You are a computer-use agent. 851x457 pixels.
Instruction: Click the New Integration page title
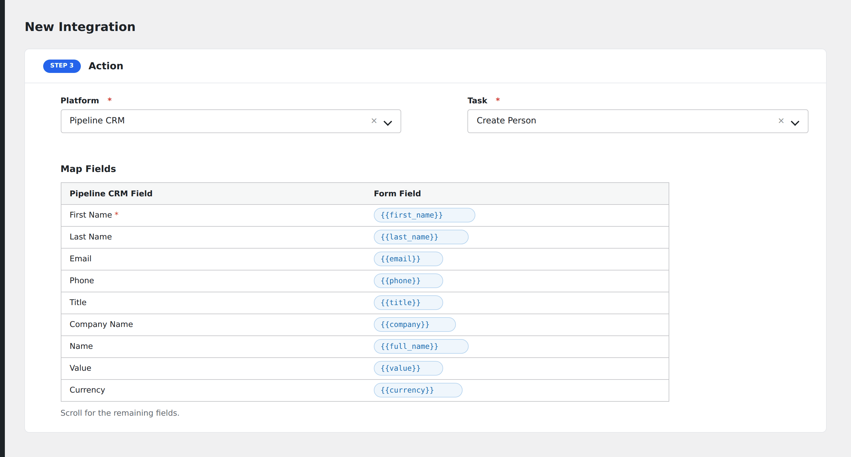click(80, 27)
